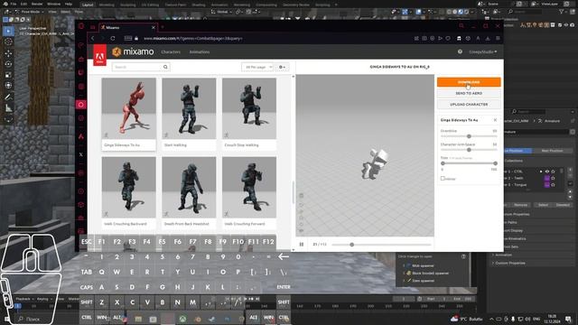Viewport: 578px width, 325px height.
Task: Select the Measure tool in Blender toolbar
Action: (8, 108)
